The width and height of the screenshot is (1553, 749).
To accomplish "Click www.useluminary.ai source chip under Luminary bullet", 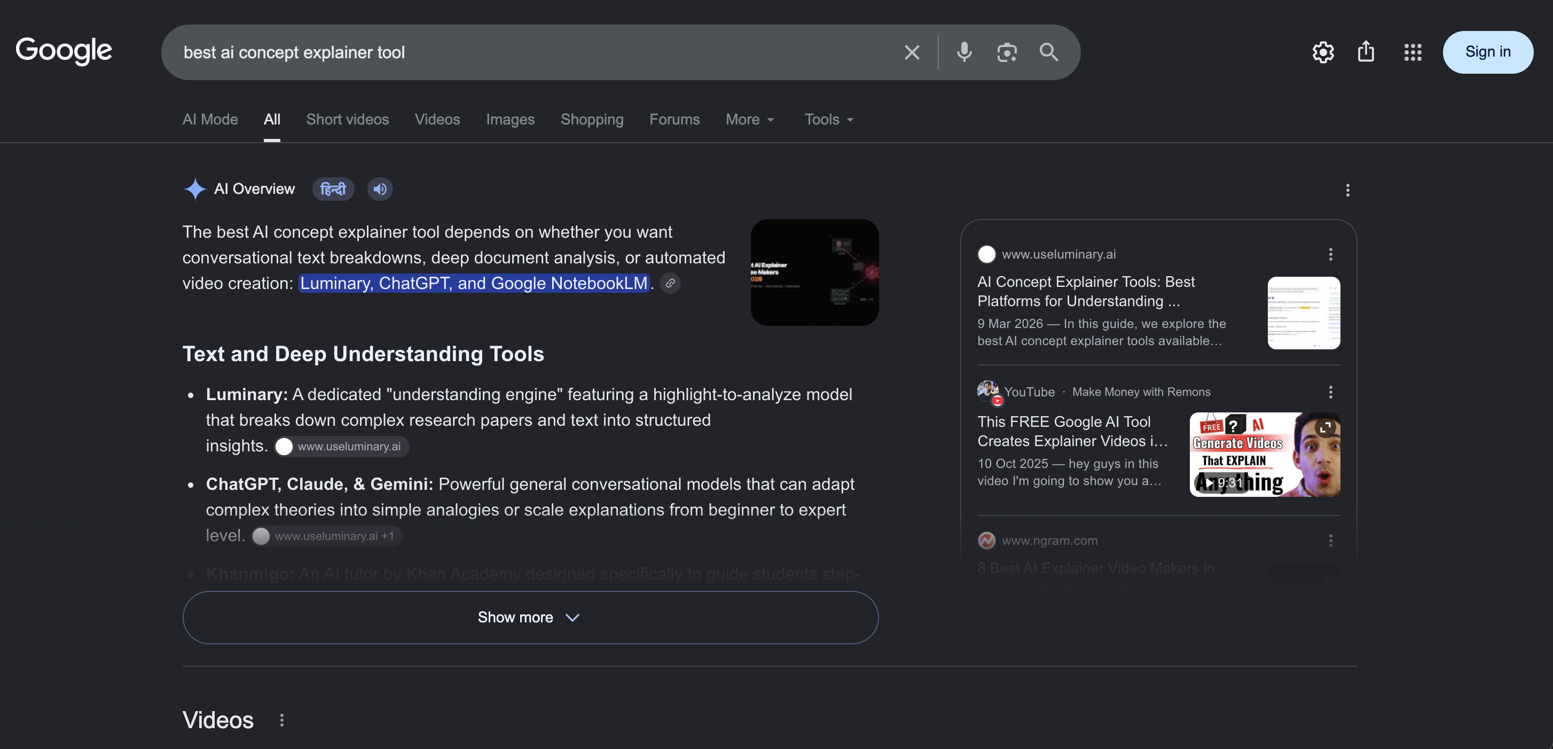I will click(x=341, y=447).
